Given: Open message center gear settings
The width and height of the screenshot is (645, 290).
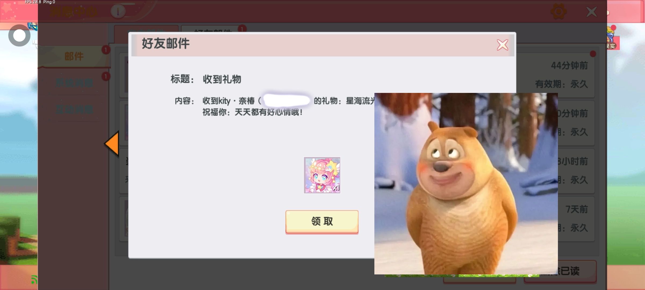Looking at the screenshot, I should 558,12.
